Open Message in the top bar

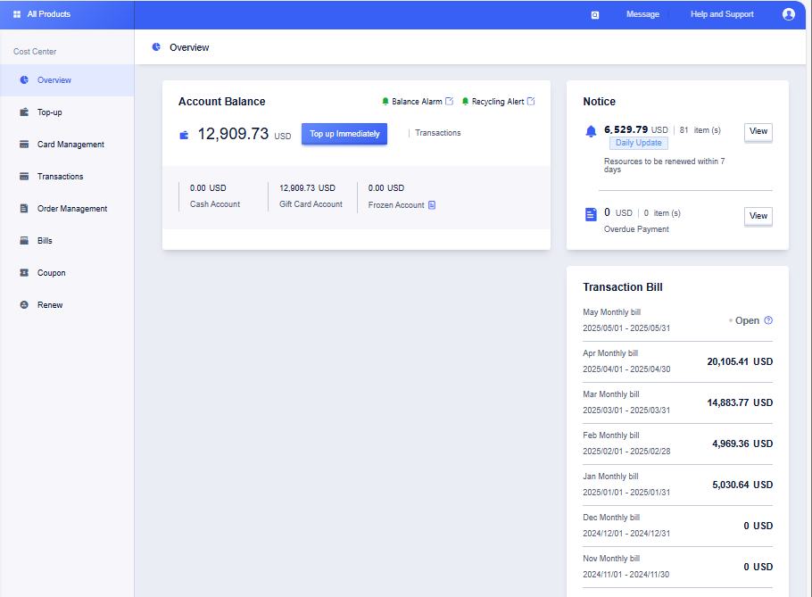[x=642, y=14]
